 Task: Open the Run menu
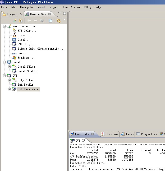tap(65, 7)
